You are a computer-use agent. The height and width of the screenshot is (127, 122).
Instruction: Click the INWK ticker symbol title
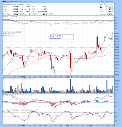(5, 2)
